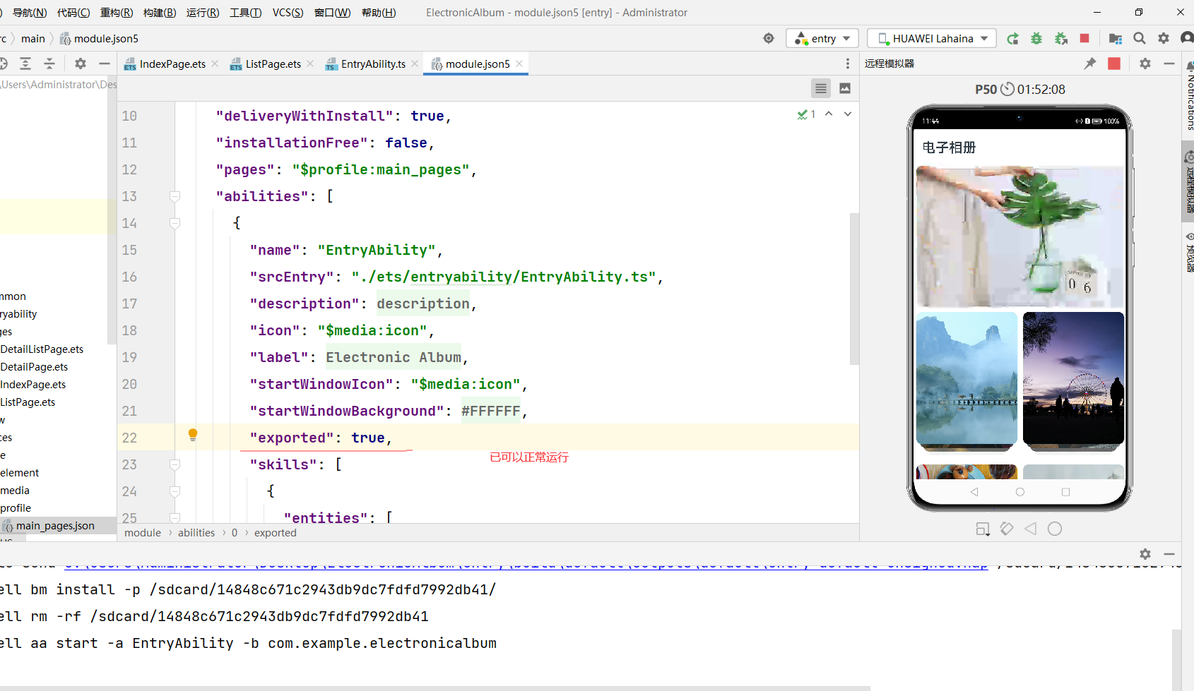
Task: Open the 代码(C) menu
Action: pos(73,13)
